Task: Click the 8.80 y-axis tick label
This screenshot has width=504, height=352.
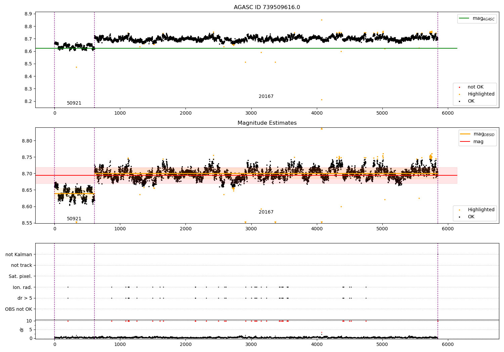Action: point(27,141)
